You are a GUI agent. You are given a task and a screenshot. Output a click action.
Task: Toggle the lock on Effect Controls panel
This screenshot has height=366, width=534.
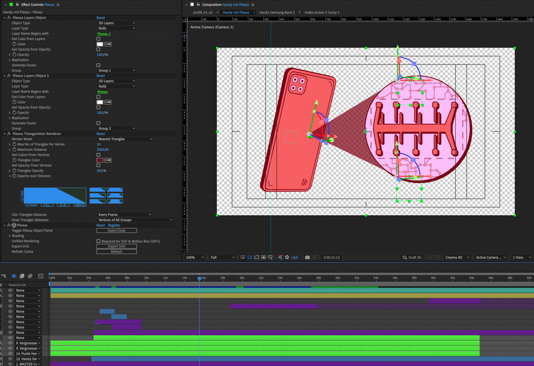click(17, 4)
